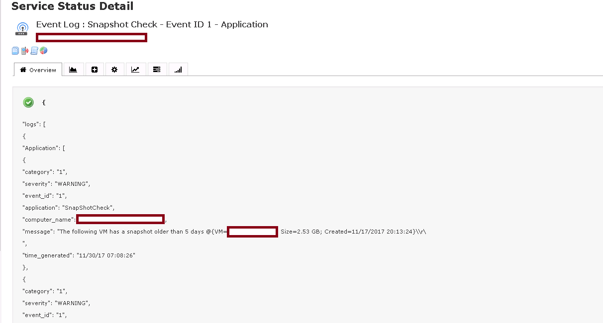603x323 pixels.
Task: Click the Event Log Snapshot Check title link
Action: (x=151, y=24)
